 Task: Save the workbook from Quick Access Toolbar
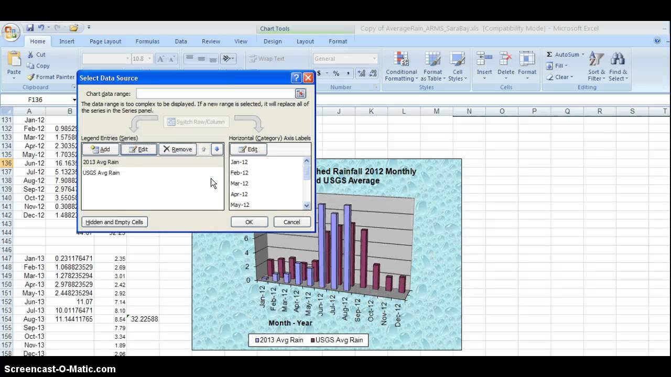(30, 28)
